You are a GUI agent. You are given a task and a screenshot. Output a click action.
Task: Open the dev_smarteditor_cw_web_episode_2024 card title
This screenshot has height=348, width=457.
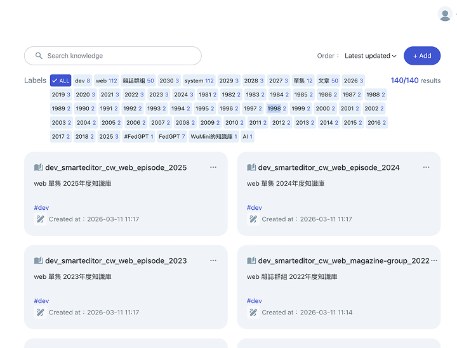coord(329,167)
